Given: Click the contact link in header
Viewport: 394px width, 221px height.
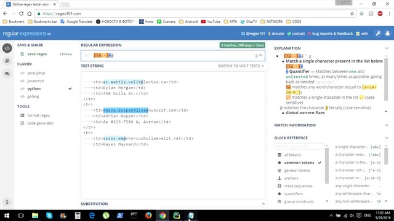Looking at the screenshot, I should (295, 33).
